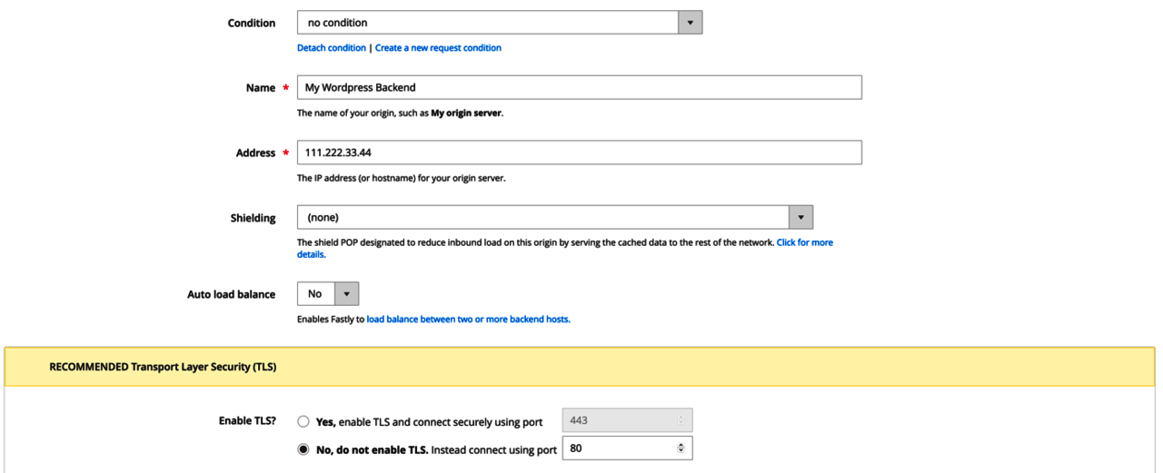The height and width of the screenshot is (473, 1163).
Task: Click the Name input field
Action: [579, 87]
